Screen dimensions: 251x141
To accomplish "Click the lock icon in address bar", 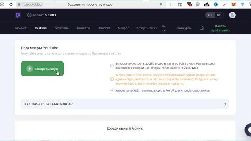I will pos(19,4).
